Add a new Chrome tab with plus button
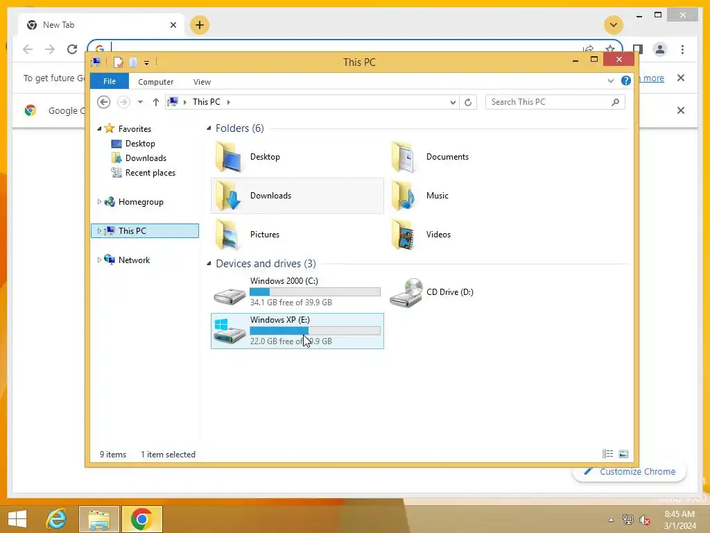This screenshot has width=710, height=533. click(x=200, y=25)
